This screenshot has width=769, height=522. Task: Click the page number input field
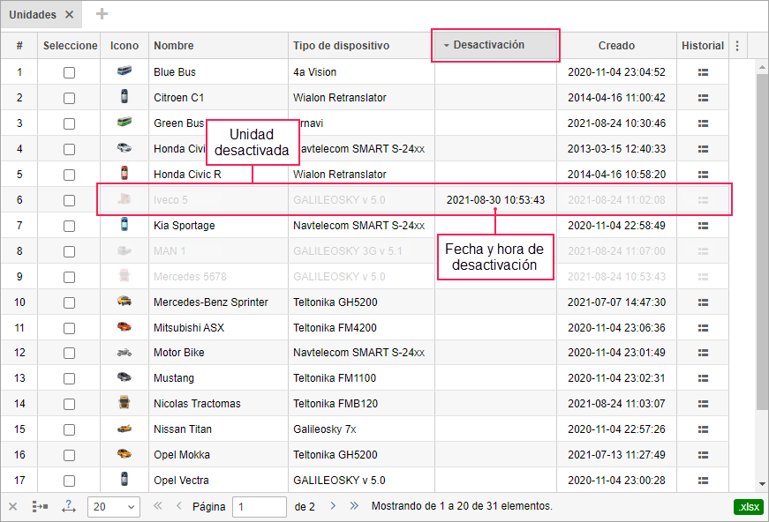pos(260,507)
